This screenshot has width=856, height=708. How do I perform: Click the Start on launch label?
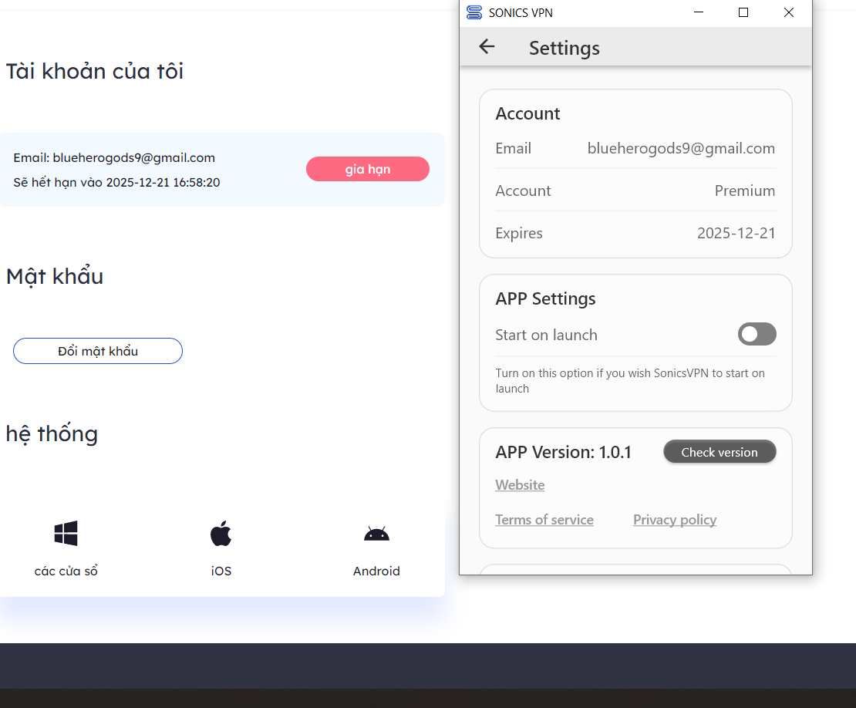pyautogui.click(x=547, y=335)
